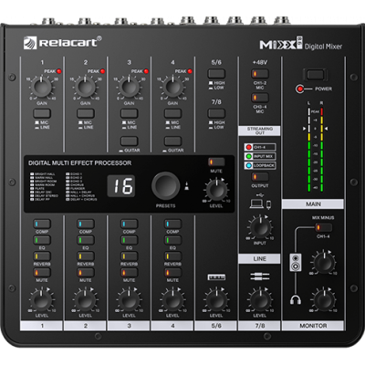The image size is (365, 365).
Task: Mute channel 1
Action: tap(42, 273)
